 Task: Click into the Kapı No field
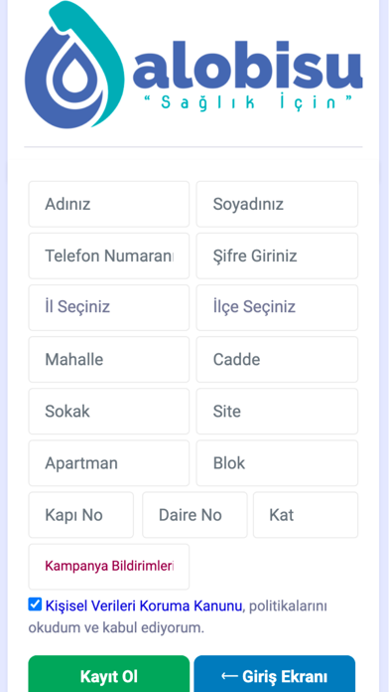coord(81,515)
